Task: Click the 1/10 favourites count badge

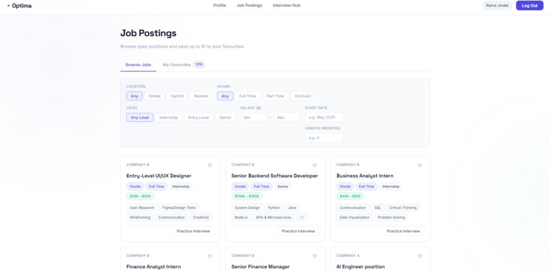Action: (x=199, y=65)
